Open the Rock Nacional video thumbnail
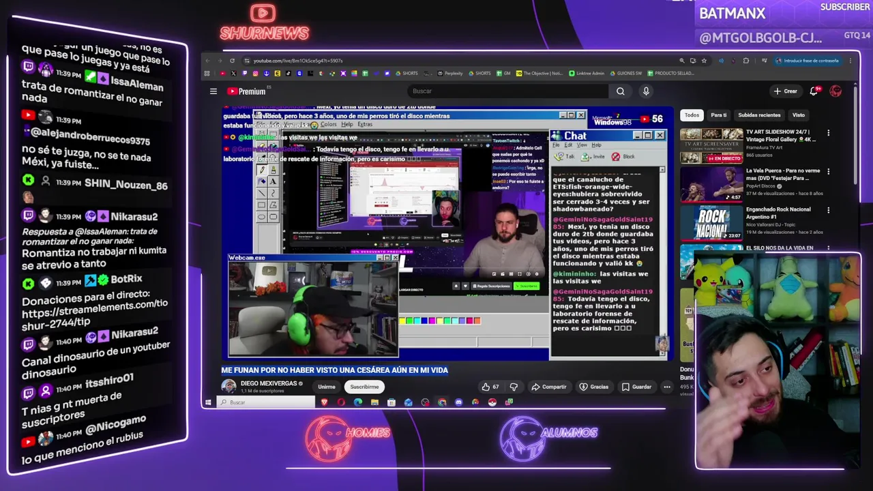 711,223
